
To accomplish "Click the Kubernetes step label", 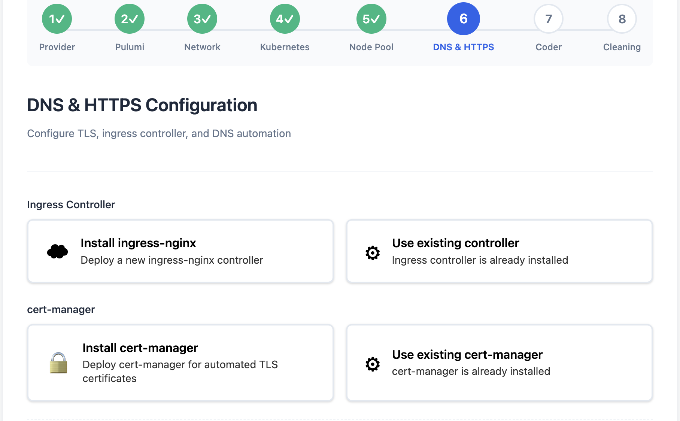I will (285, 47).
